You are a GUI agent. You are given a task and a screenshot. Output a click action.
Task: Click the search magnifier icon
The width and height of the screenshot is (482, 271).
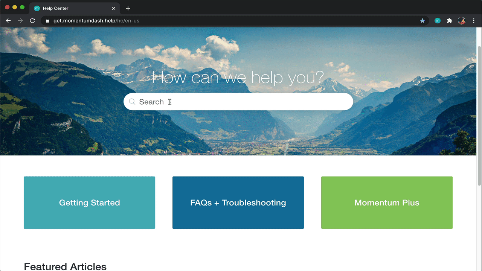pyautogui.click(x=132, y=102)
